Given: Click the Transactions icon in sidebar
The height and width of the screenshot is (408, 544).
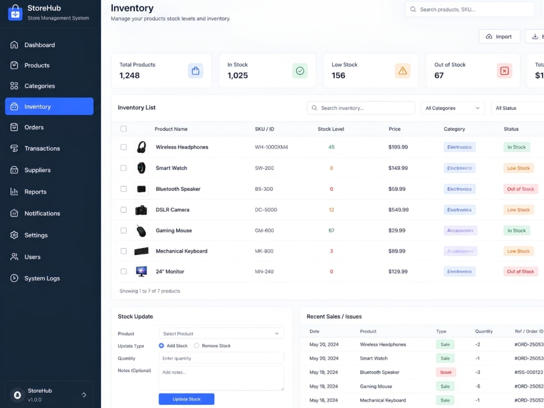Looking at the screenshot, I should click(14, 149).
